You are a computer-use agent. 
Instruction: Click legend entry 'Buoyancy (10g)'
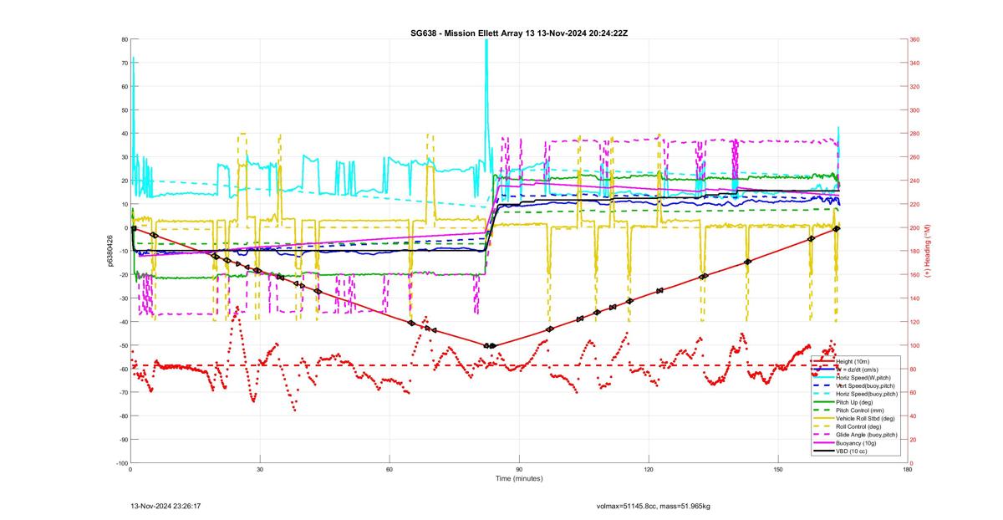(x=856, y=442)
